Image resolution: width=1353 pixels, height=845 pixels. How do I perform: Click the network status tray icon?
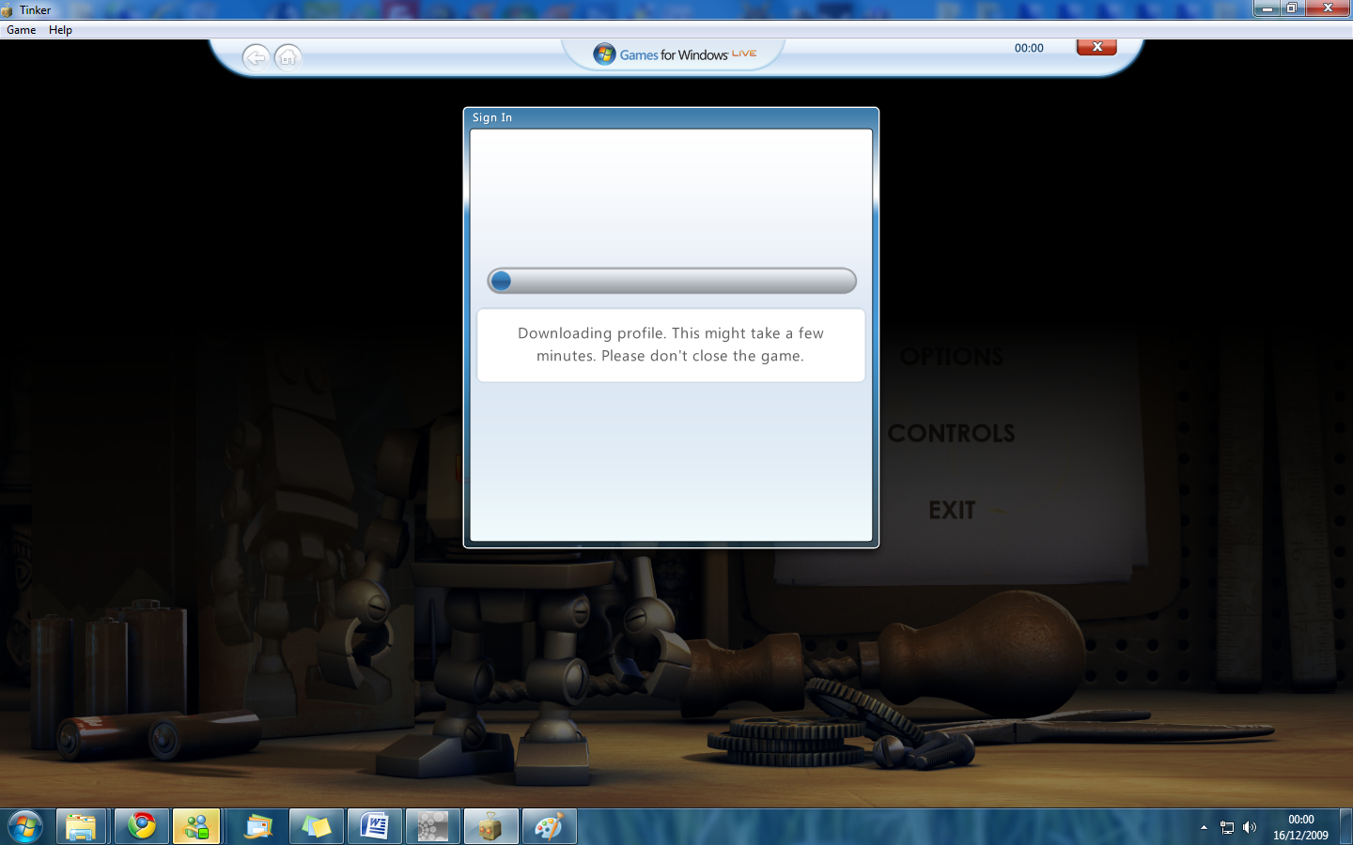[x=1227, y=827]
